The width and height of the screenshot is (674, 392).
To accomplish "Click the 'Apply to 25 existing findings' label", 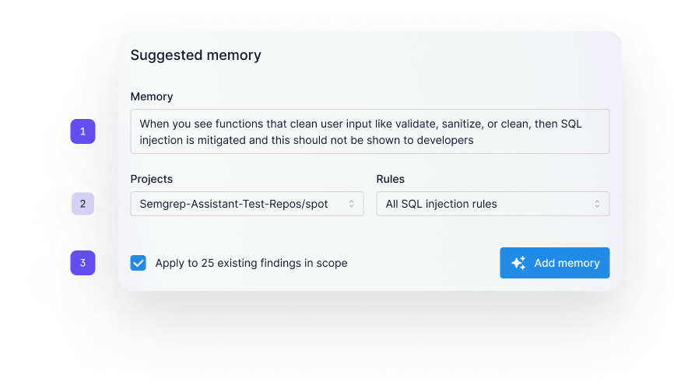I will [x=251, y=263].
